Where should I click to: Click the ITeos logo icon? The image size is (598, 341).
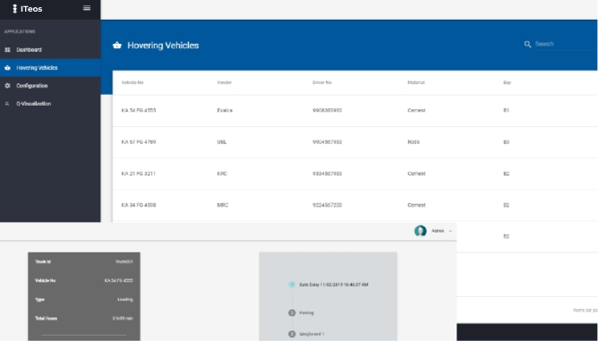pos(15,9)
